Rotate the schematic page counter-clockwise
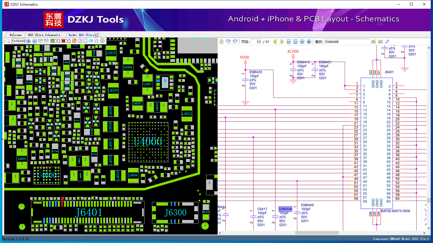Image resolution: width=433 pixels, height=243 pixels. pos(235,42)
